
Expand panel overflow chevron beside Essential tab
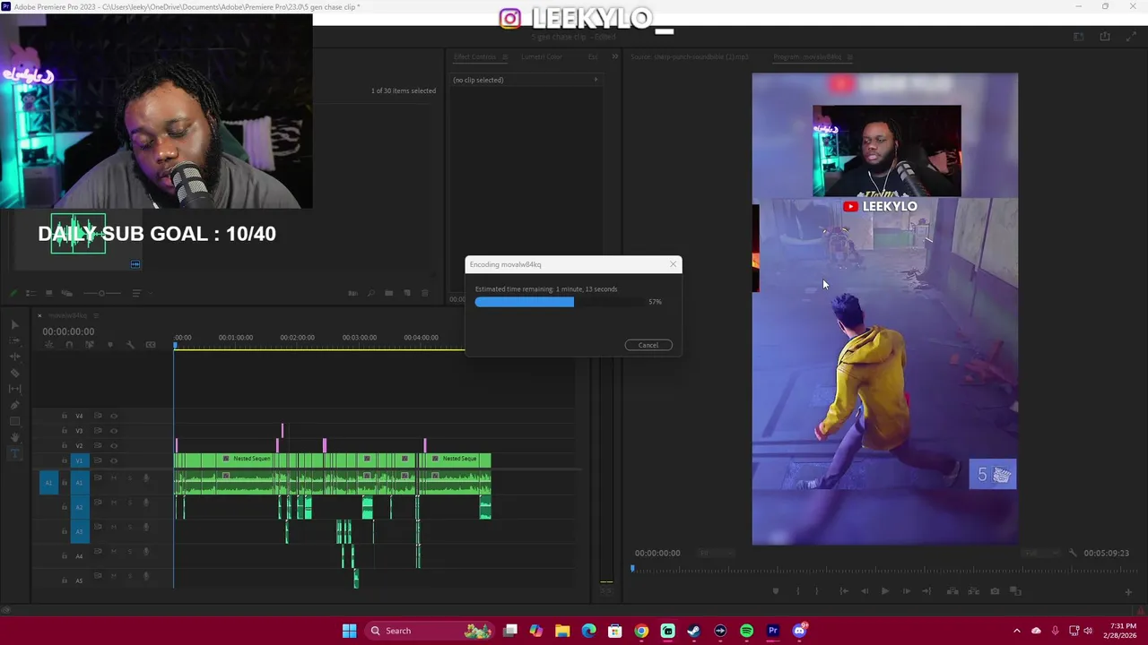(x=614, y=56)
